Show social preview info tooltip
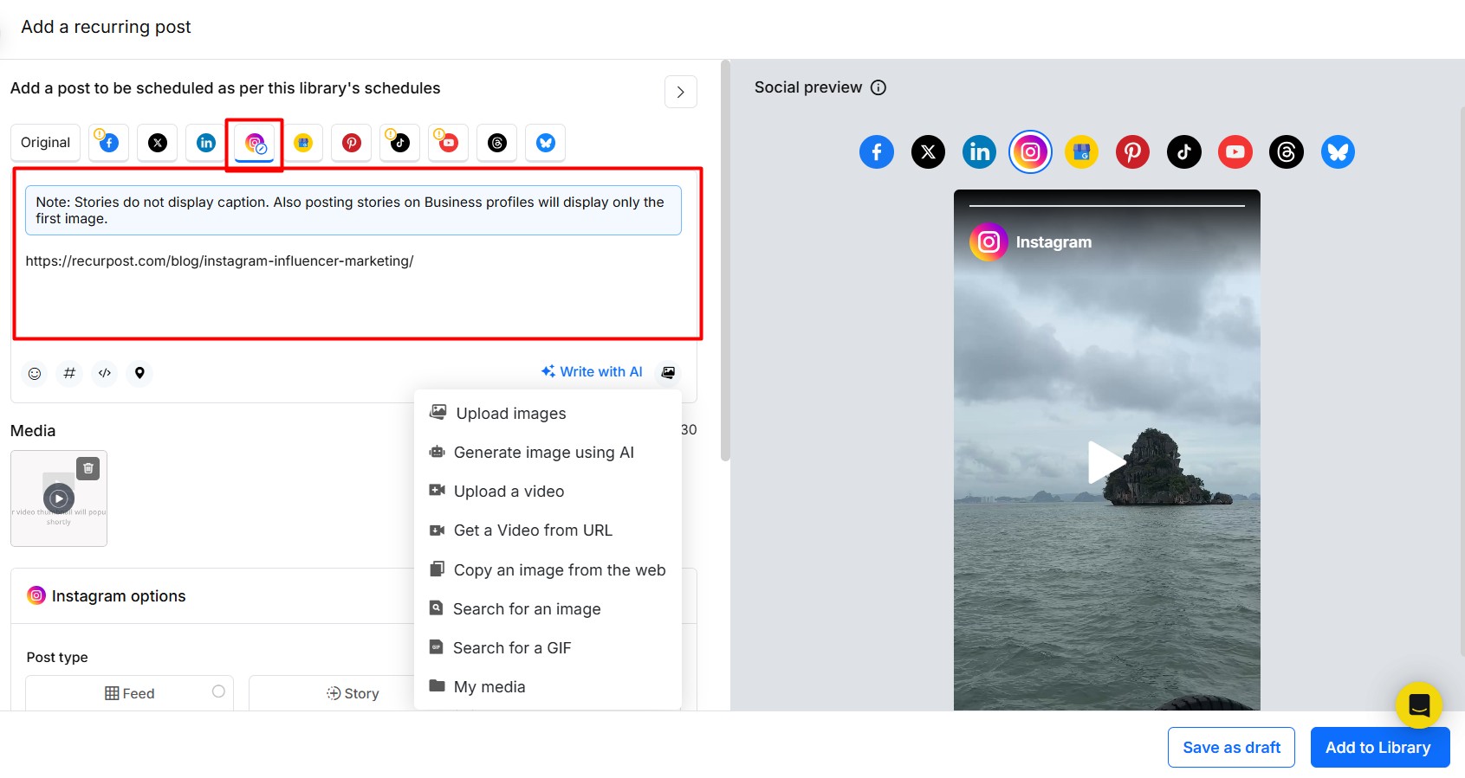The width and height of the screenshot is (1465, 778). 878,87
